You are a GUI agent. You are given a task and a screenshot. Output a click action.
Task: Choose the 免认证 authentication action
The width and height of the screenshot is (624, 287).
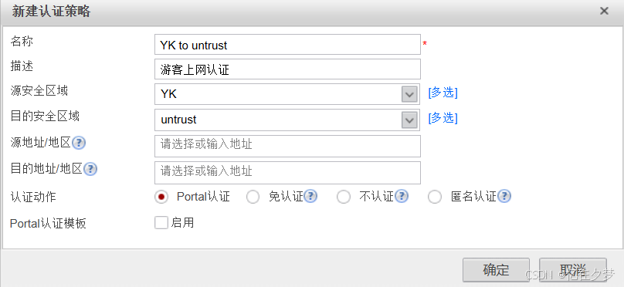coord(253,197)
